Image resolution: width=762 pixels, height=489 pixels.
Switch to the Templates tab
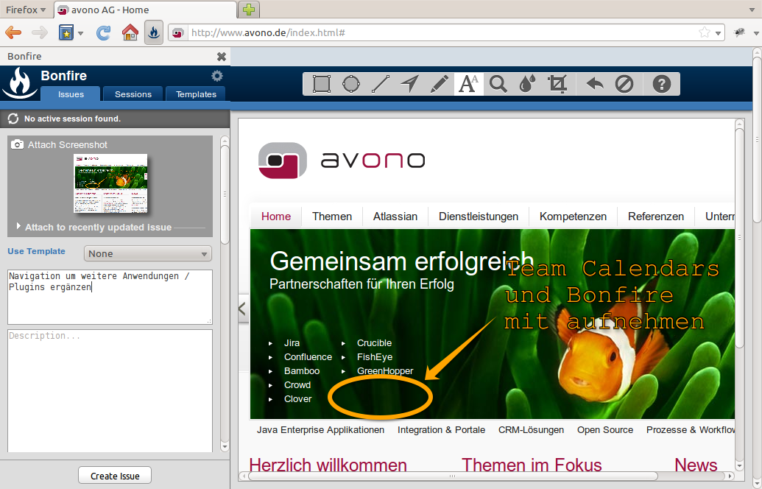pos(196,94)
